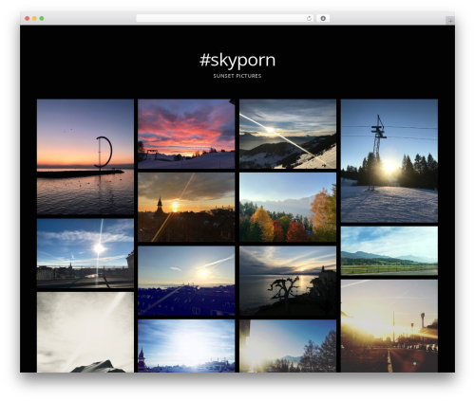This screenshot has height=401, width=475.
Task: Open the lake sculpture sunset photo
Action: tap(85, 157)
